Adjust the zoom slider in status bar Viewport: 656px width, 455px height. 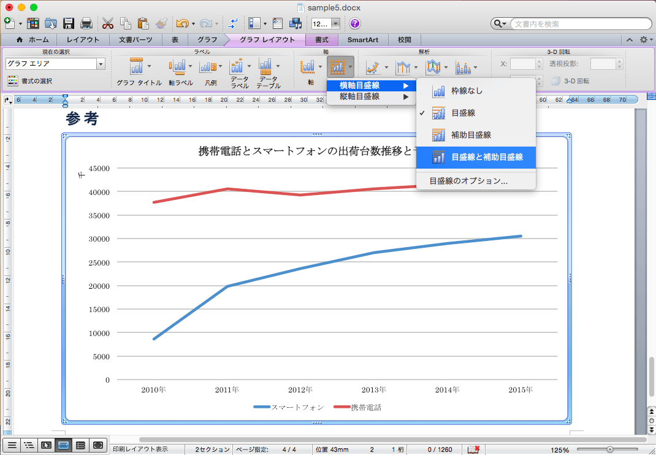tap(611, 449)
